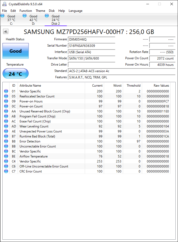Click the Features field
Image resolution: width=178 pixels, height=242 pixels.
[122, 77]
